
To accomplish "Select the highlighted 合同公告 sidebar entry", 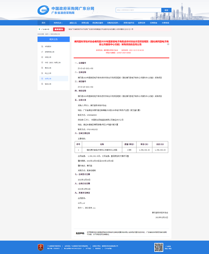I will 54,78.
